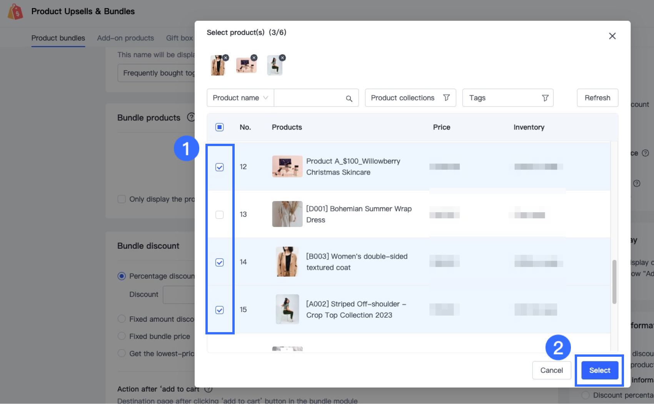
Task: Click '[B003] Women's double-sided textured coat' name
Action: 357,262
